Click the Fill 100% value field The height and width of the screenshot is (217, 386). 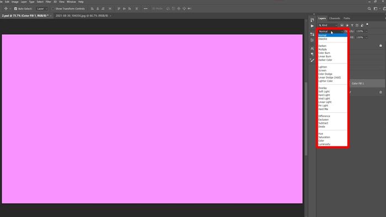pyautogui.click(x=360, y=37)
